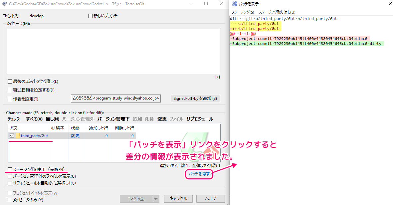Image resolution: width=393 pixels, height=205 pixels.
Task: Uncheck the third_party/Gut file checkbox
Action: (12, 136)
